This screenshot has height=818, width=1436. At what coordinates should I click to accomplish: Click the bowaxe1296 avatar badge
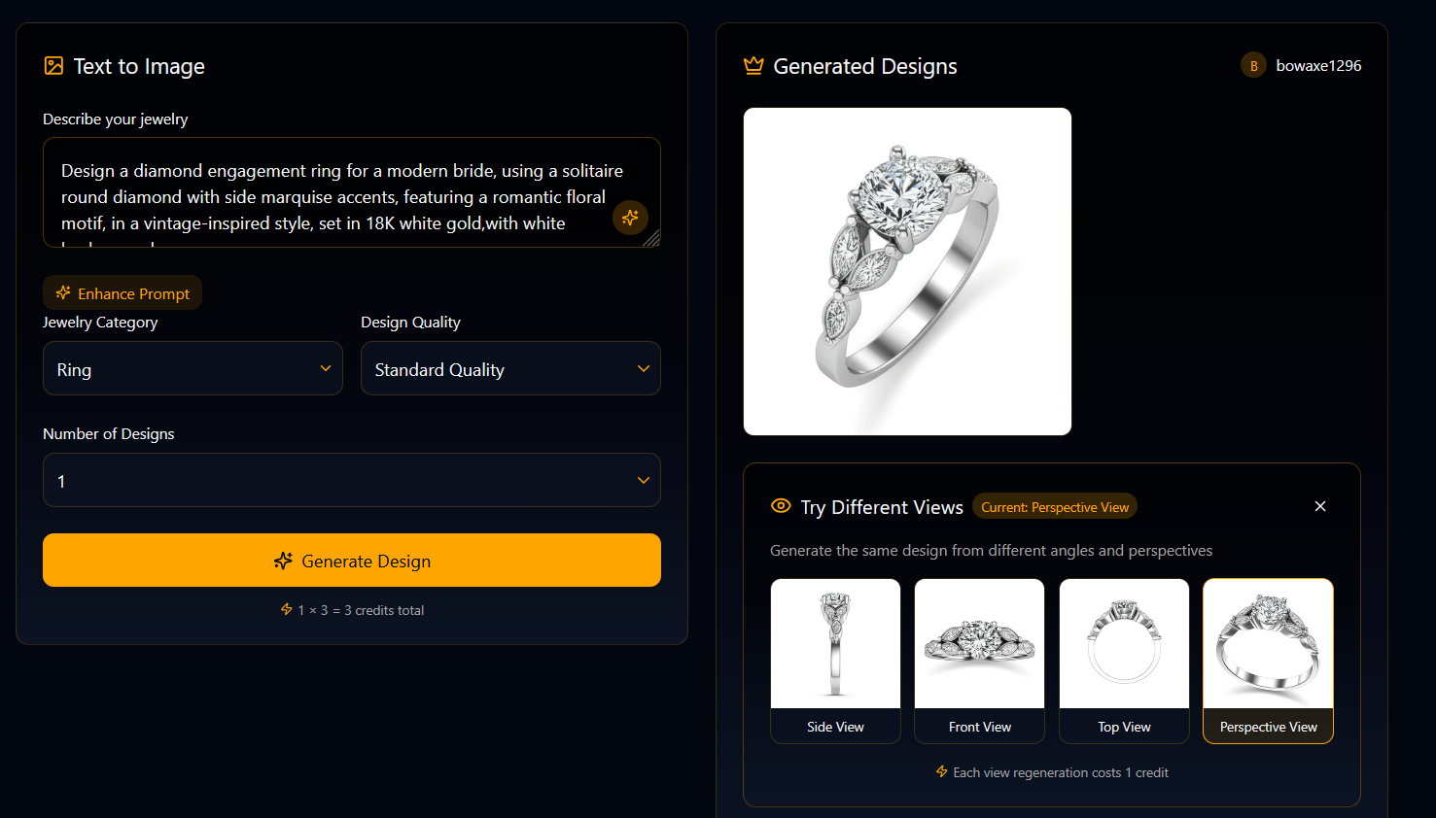[x=1253, y=65]
